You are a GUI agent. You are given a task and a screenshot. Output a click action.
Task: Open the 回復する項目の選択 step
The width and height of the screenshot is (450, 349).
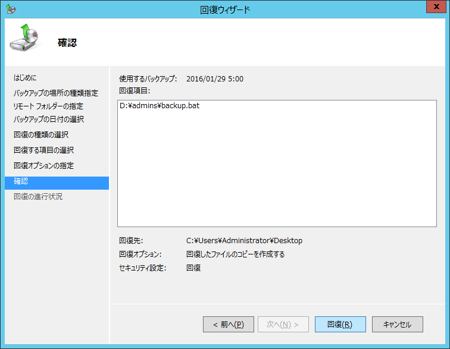pyautogui.click(x=43, y=150)
